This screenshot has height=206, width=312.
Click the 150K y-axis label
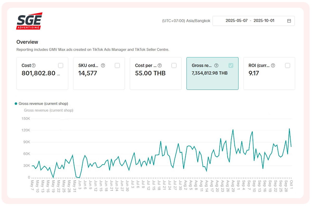(25, 119)
